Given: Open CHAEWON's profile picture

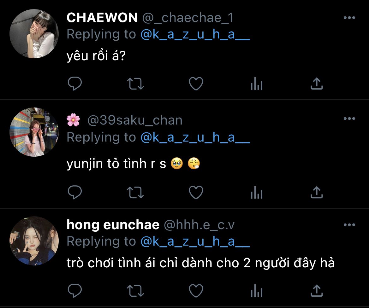Looking at the screenshot, I should pos(34,34).
